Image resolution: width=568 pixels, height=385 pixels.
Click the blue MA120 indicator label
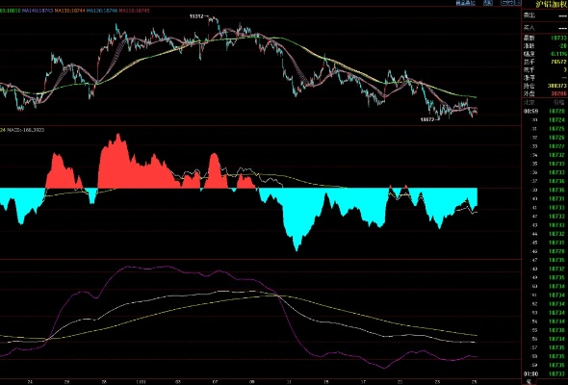[x=102, y=11]
